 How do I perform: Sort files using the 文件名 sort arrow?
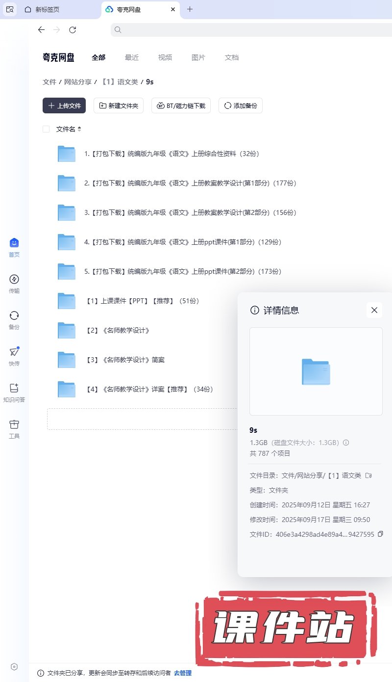pyautogui.click(x=79, y=129)
